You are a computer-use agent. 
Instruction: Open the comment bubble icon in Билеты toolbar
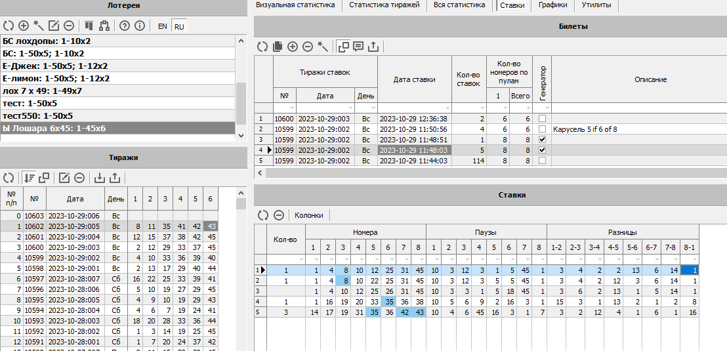coord(358,47)
